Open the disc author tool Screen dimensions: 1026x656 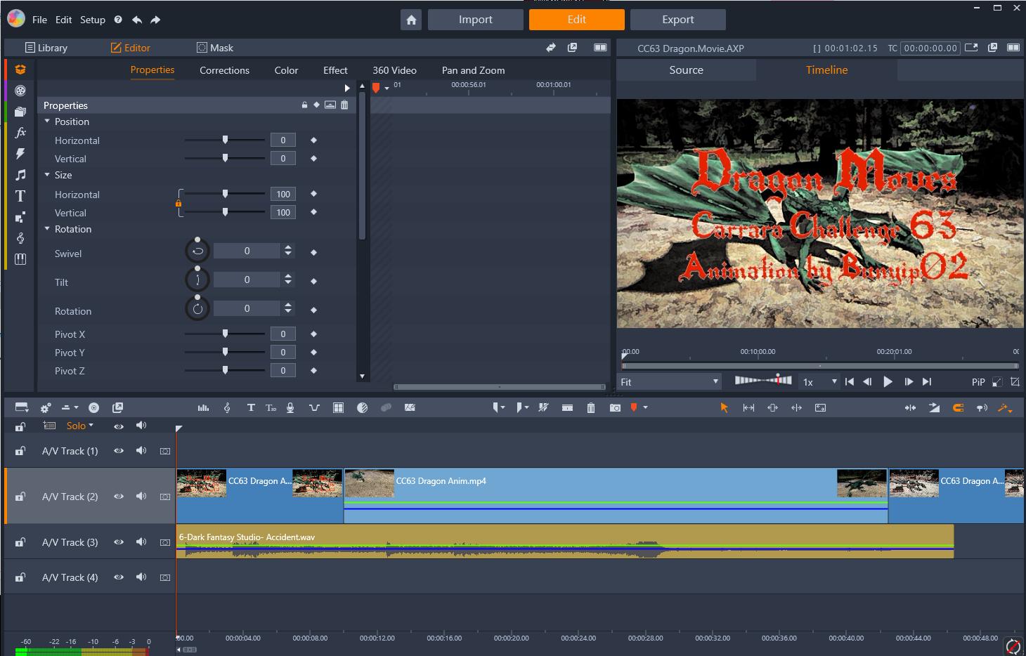[x=93, y=407]
